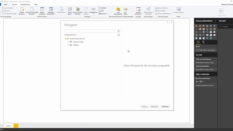Open the Anzeigeoptionen dropdown
The image size is (233, 131).
tap(71, 35)
